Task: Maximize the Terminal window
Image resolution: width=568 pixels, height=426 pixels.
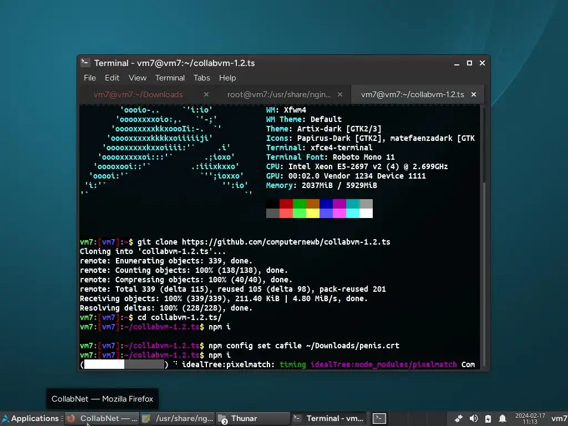Action: (469, 63)
